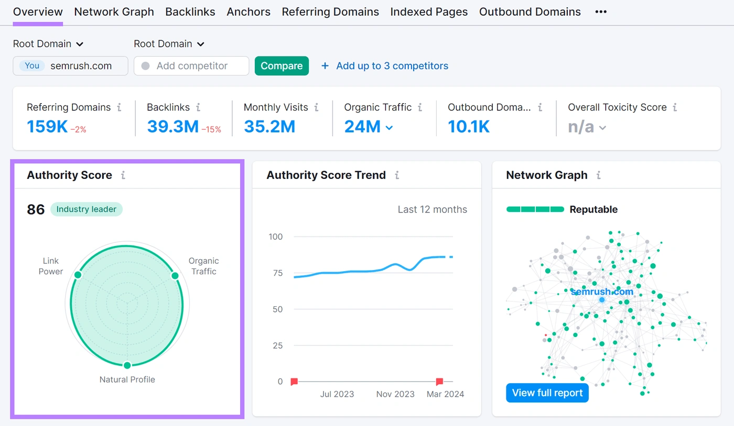Show more tabs via ellipsis icon
Viewport: 734px width, 426px height.
pos(601,12)
